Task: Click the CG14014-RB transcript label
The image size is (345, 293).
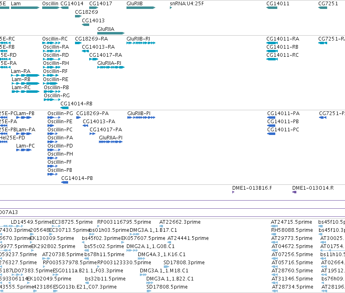Action: click(x=76, y=104)
